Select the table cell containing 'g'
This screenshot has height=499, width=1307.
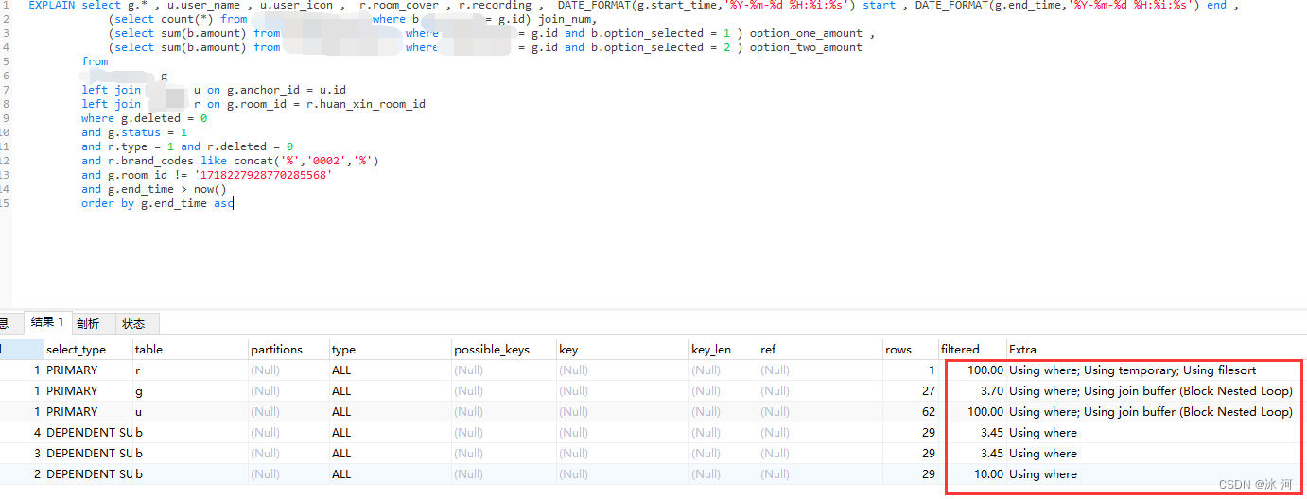(x=139, y=390)
